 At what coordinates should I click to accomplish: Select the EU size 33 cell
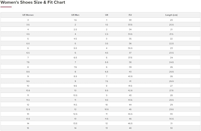pos(130,20)
